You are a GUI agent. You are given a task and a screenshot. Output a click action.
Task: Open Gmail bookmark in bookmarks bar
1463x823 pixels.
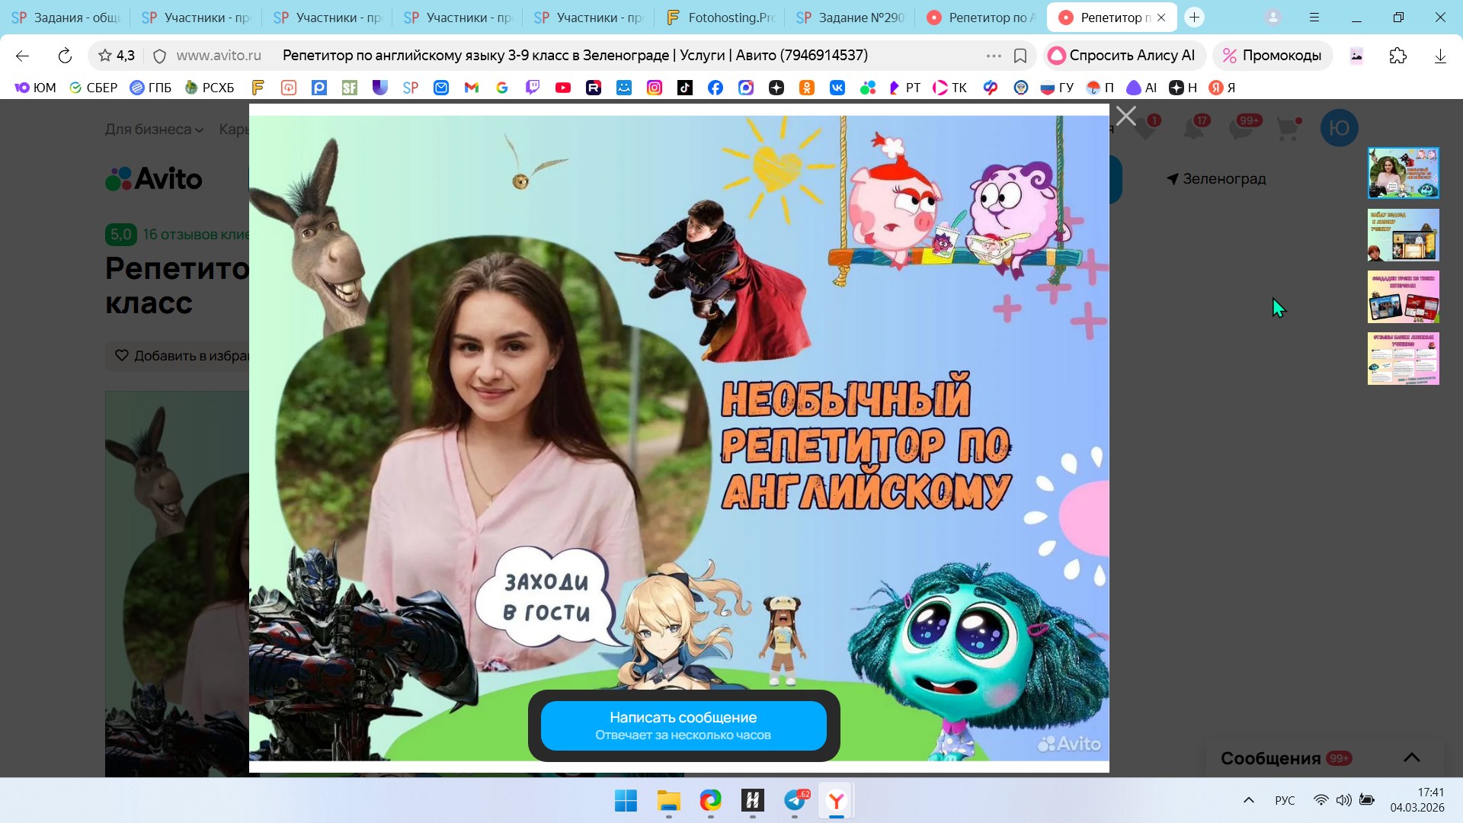click(x=472, y=88)
